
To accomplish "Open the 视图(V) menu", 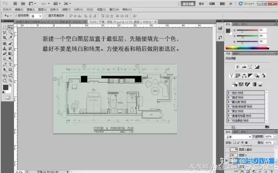I will [101, 10].
